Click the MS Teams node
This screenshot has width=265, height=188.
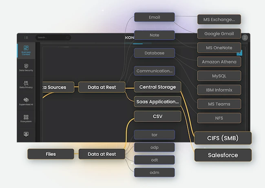219,104
